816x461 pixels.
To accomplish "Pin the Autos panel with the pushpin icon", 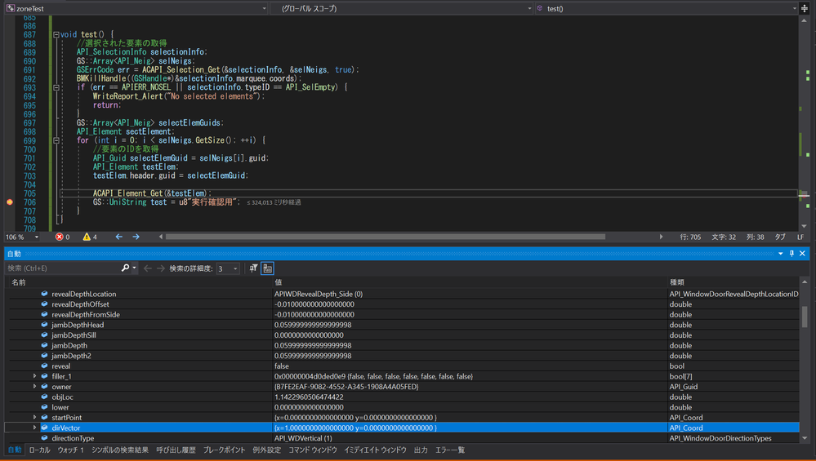I will [x=791, y=254].
